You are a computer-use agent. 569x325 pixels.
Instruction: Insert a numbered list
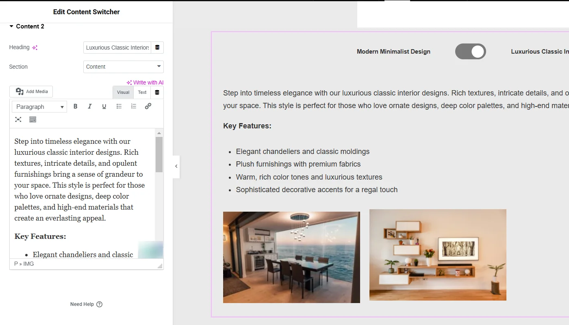pyautogui.click(x=133, y=106)
